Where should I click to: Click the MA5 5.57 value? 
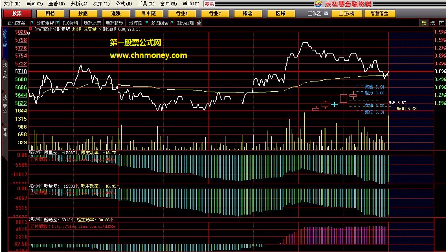398,103
